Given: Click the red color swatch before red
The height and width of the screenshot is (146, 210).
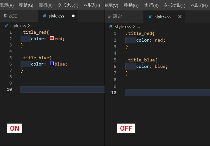Looking at the screenshot, I should (51, 39).
